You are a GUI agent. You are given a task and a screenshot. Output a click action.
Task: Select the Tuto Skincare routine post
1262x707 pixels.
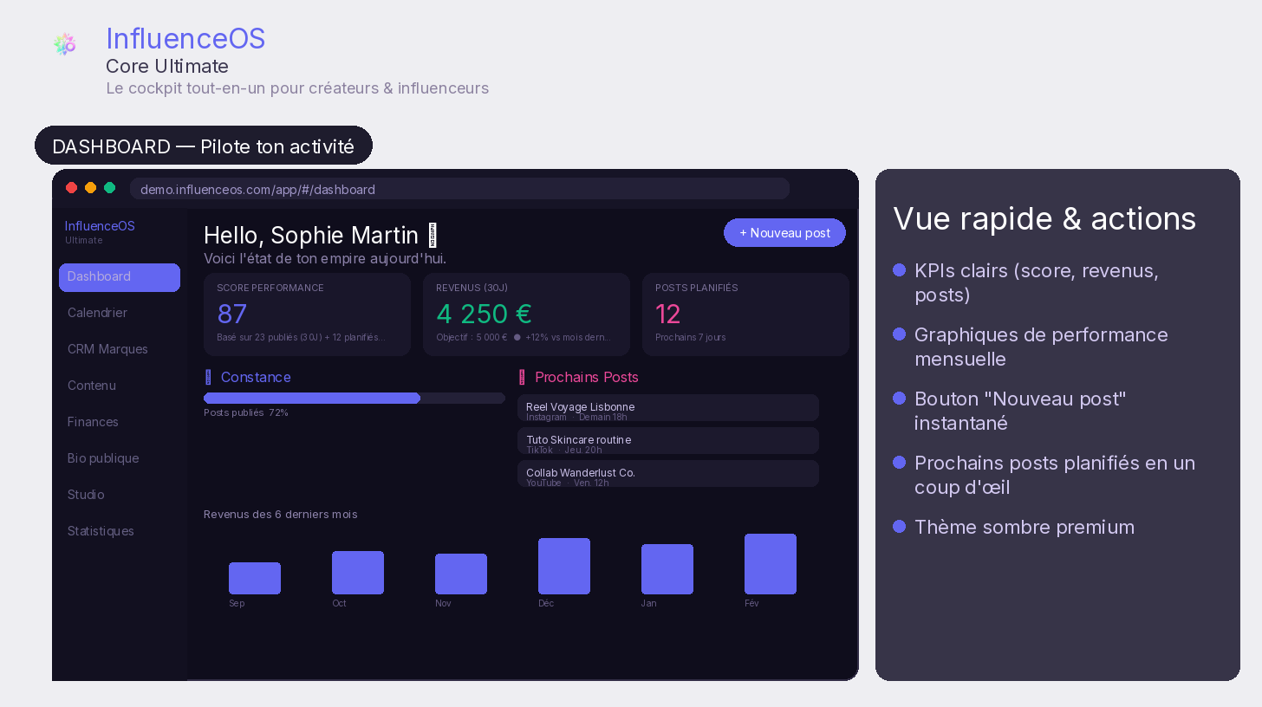tap(667, 441)
